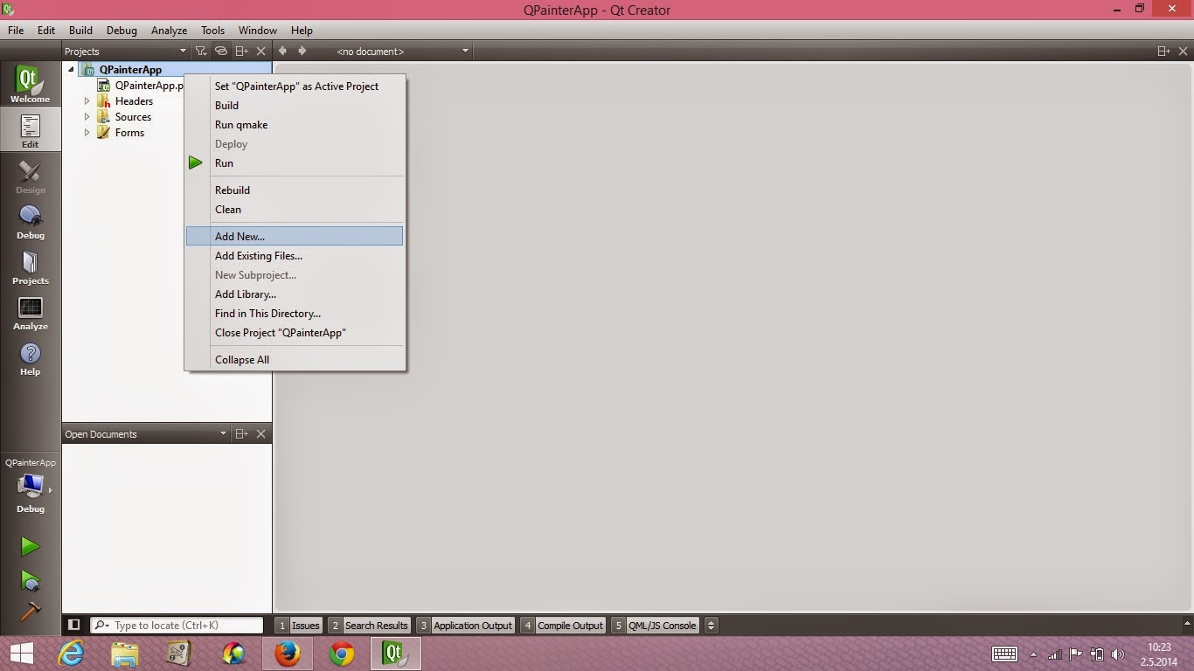The height and width of the screenshot is (671, 1194).
Task: Switch to Analyze mode
Action: 30,312
